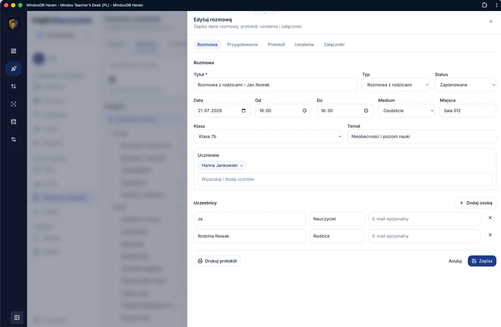Image resolution: width=501 pixels, height=327 pixels.
Task: Open the database search icon in sidebar
Action: point(13,122)
